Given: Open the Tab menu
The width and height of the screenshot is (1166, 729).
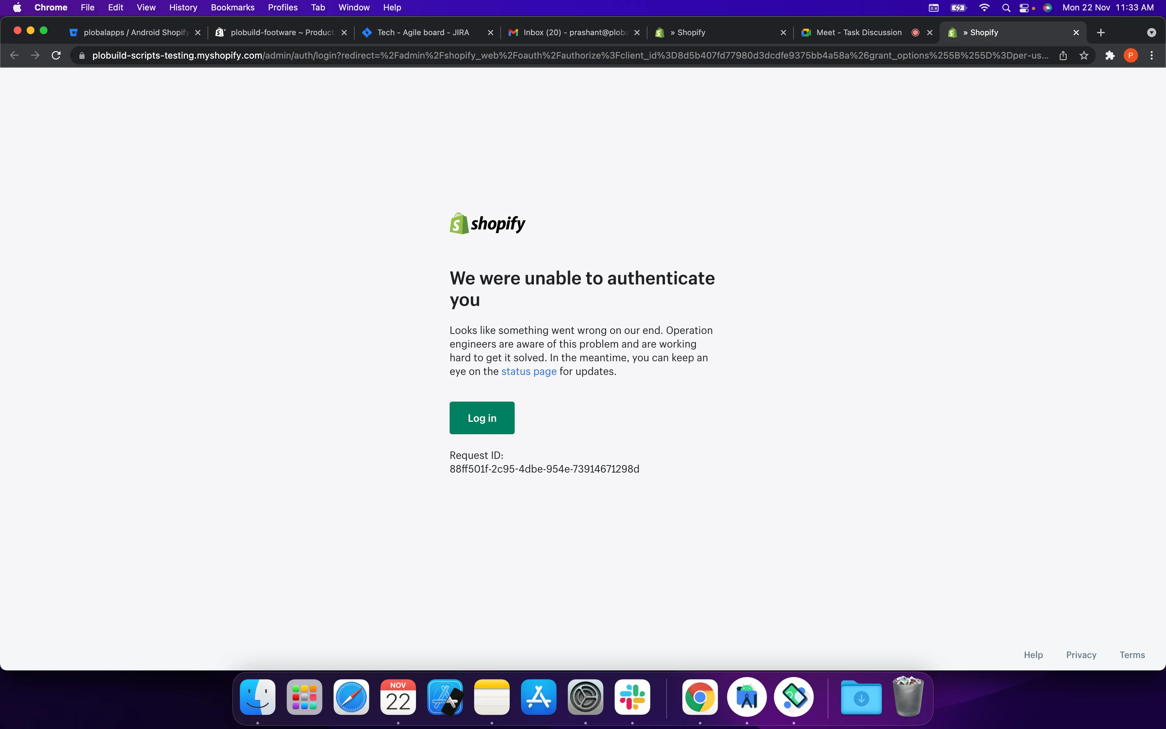Looking at the screenshot, I should coord(318,7).
